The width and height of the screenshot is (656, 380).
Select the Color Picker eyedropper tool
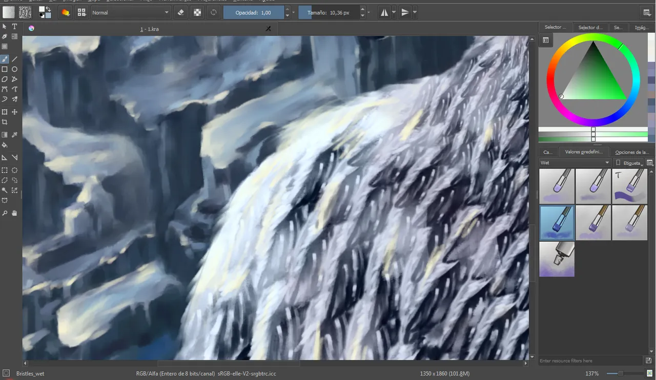(14, 135)
